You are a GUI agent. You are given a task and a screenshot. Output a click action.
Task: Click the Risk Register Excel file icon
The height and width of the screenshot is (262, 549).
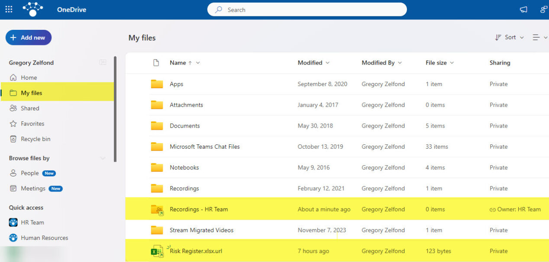[x=157, y=252]
